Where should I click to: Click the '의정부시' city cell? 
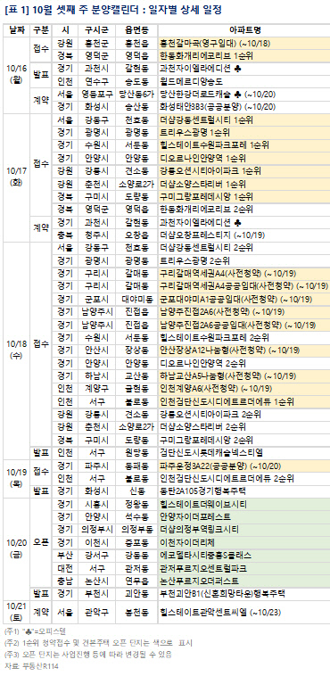pyautogui.click(x=96, y=530)
